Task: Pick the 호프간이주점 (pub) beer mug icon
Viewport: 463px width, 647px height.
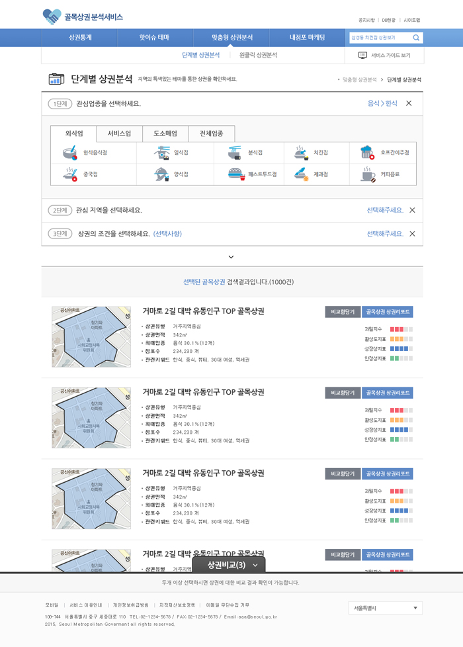Action: click(x=367, y=152)
